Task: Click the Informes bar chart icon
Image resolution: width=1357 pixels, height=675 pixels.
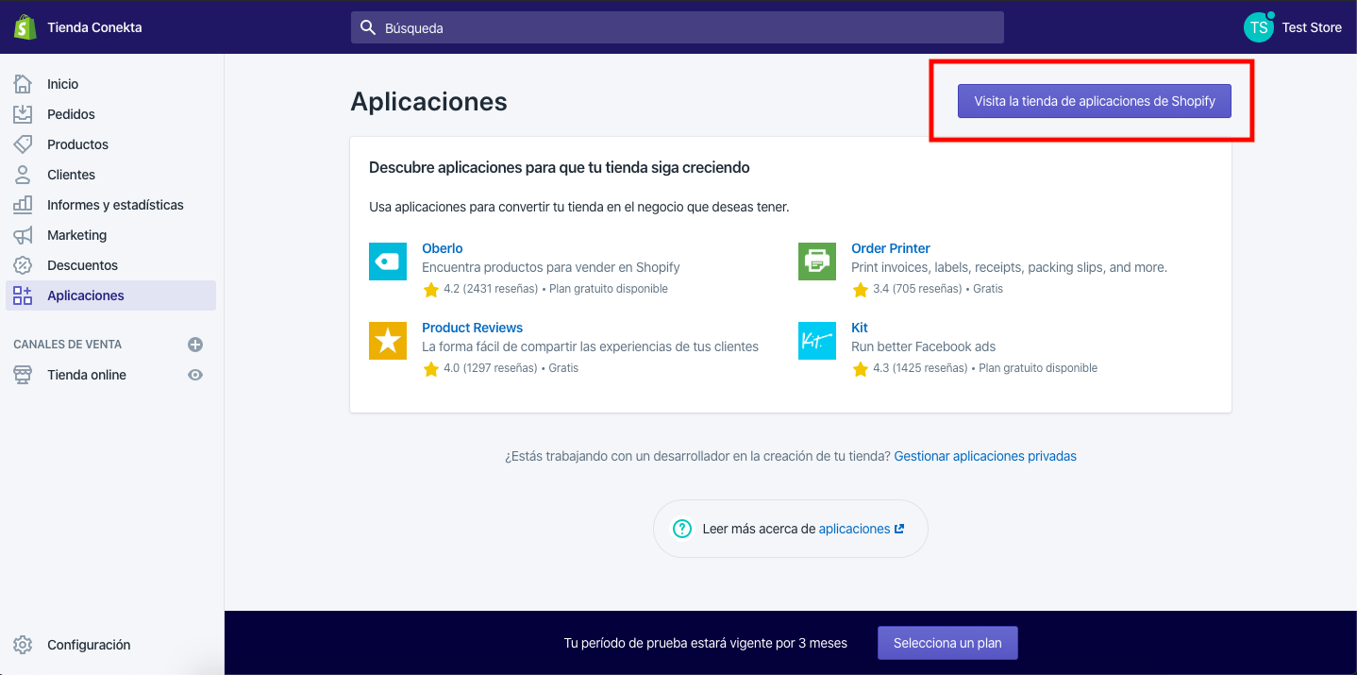Action: 23,205
